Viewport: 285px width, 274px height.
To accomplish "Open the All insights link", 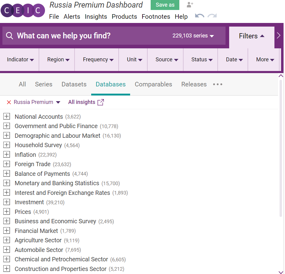I will [x=82, y=102].
